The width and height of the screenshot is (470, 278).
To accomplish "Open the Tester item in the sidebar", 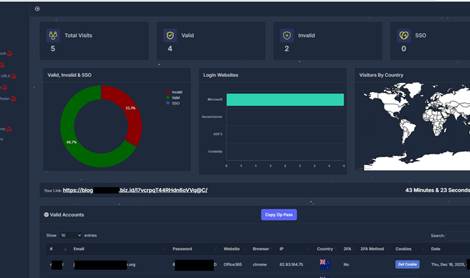I will tap(4, 98).
